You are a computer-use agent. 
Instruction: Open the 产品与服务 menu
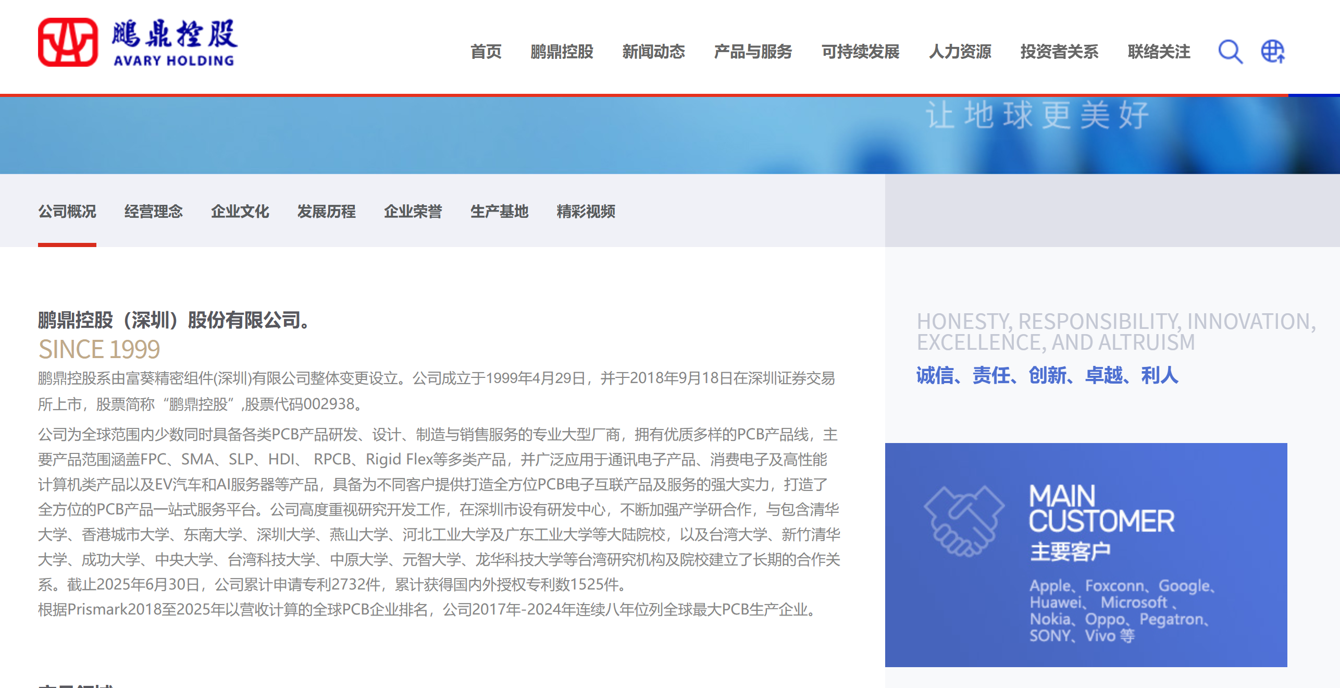[753, 52]
